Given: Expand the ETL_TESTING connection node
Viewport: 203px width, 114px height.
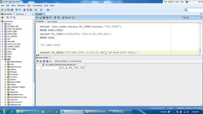Looking at the screenshot, I should point(2,37).
